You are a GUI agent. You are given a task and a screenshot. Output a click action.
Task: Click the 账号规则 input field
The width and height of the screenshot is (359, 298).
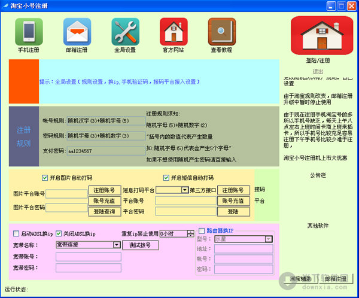[106, 121]
